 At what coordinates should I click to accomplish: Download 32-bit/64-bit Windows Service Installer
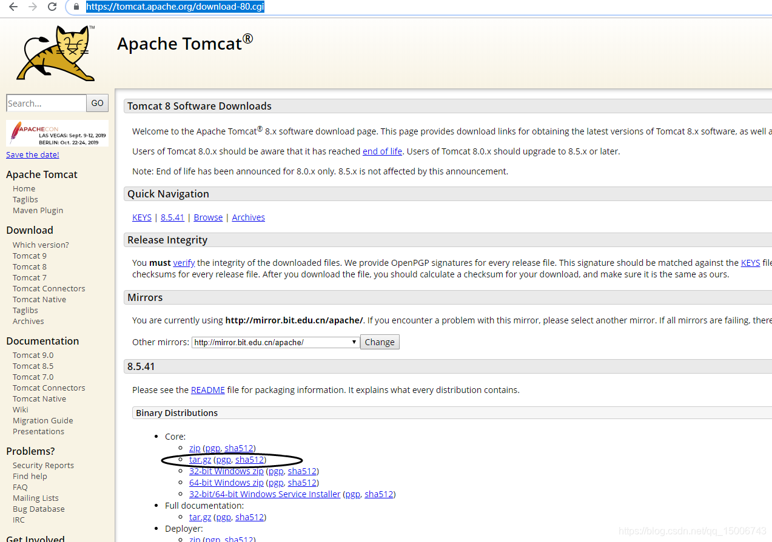coord(265,494)
